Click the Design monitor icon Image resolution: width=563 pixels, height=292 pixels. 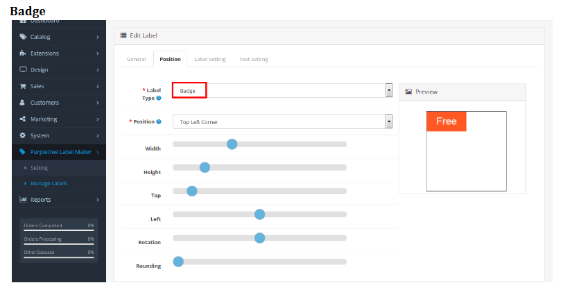click(x=23, y=69)
